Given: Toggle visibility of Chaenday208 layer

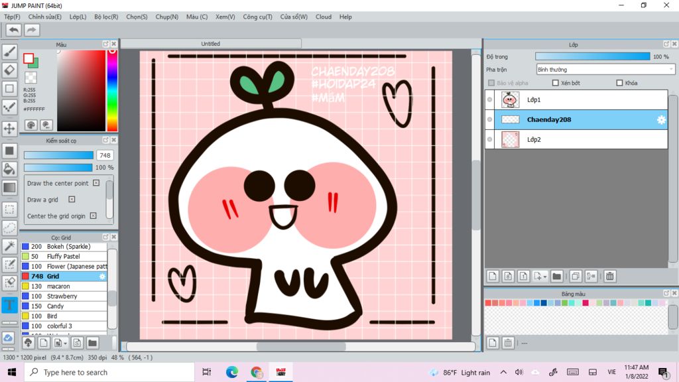Looking at the screenshot, I should (x=490, y=119).
